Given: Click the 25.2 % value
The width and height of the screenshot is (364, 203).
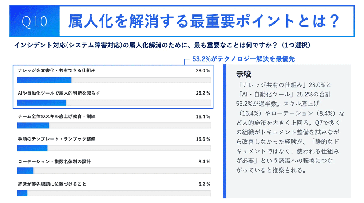Looking at the screenshot, I should (203, 93).
